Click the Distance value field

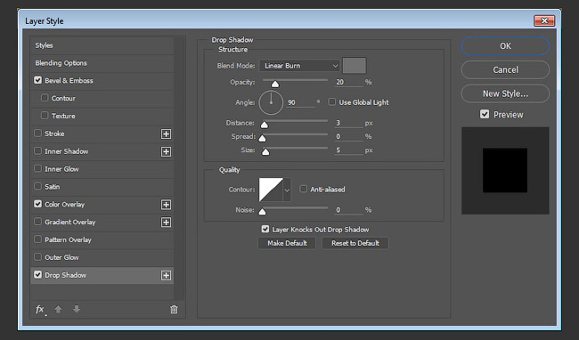(349, 123)
